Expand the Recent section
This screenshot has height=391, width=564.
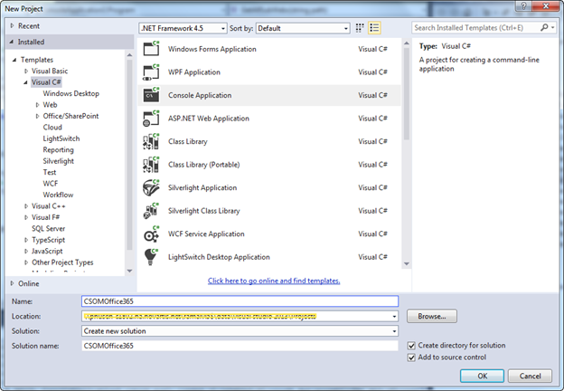[13, 26]
